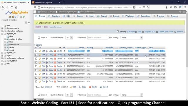Enable the Profiling checkbox
This screenshot has height=106, width=188.
pyautogui.click(x=118, y=32)
